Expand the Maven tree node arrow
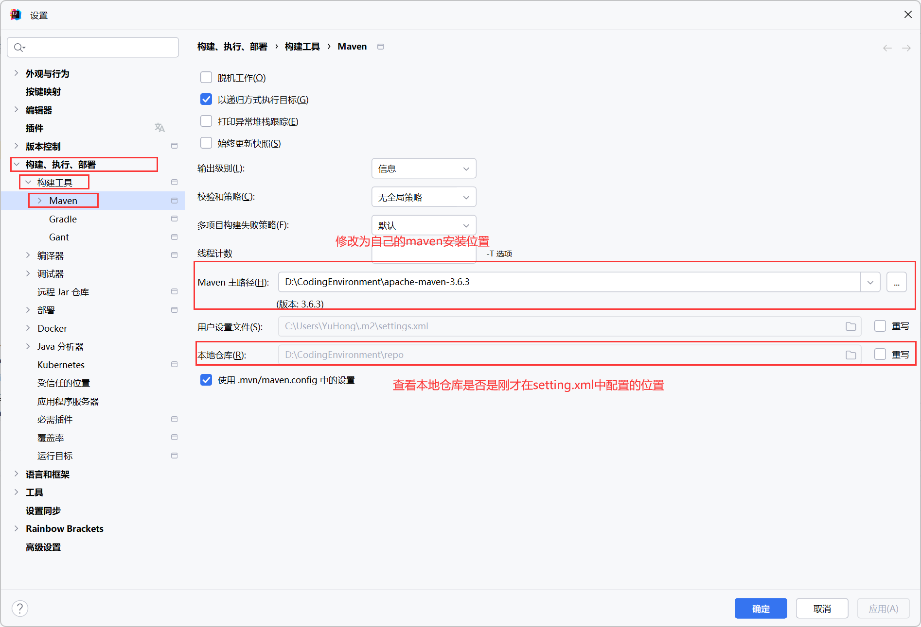 [40, 201]
